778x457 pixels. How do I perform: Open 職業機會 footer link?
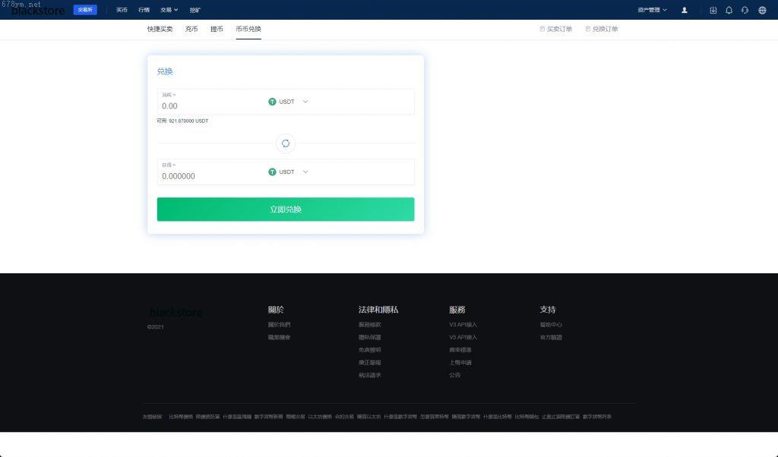click(279, 337)
